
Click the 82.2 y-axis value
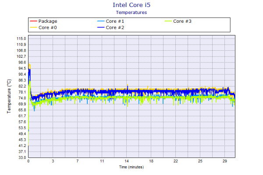pos(22,86)
